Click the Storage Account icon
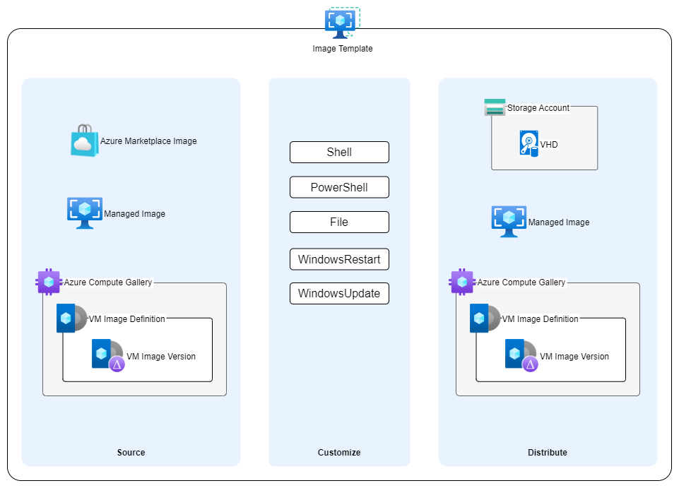679x488 pixels. coord(495,107)
